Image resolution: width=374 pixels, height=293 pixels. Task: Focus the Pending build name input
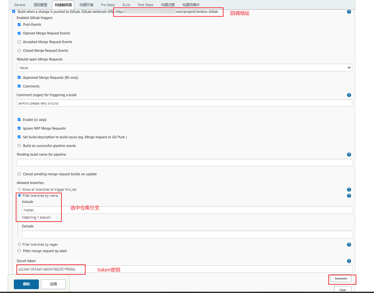(x=184, y=162)
